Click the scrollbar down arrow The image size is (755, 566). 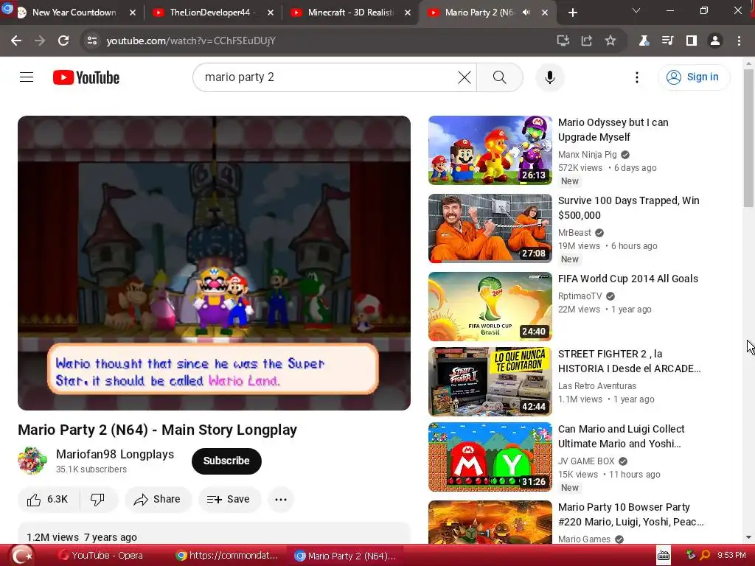click(x=748, y=537)
